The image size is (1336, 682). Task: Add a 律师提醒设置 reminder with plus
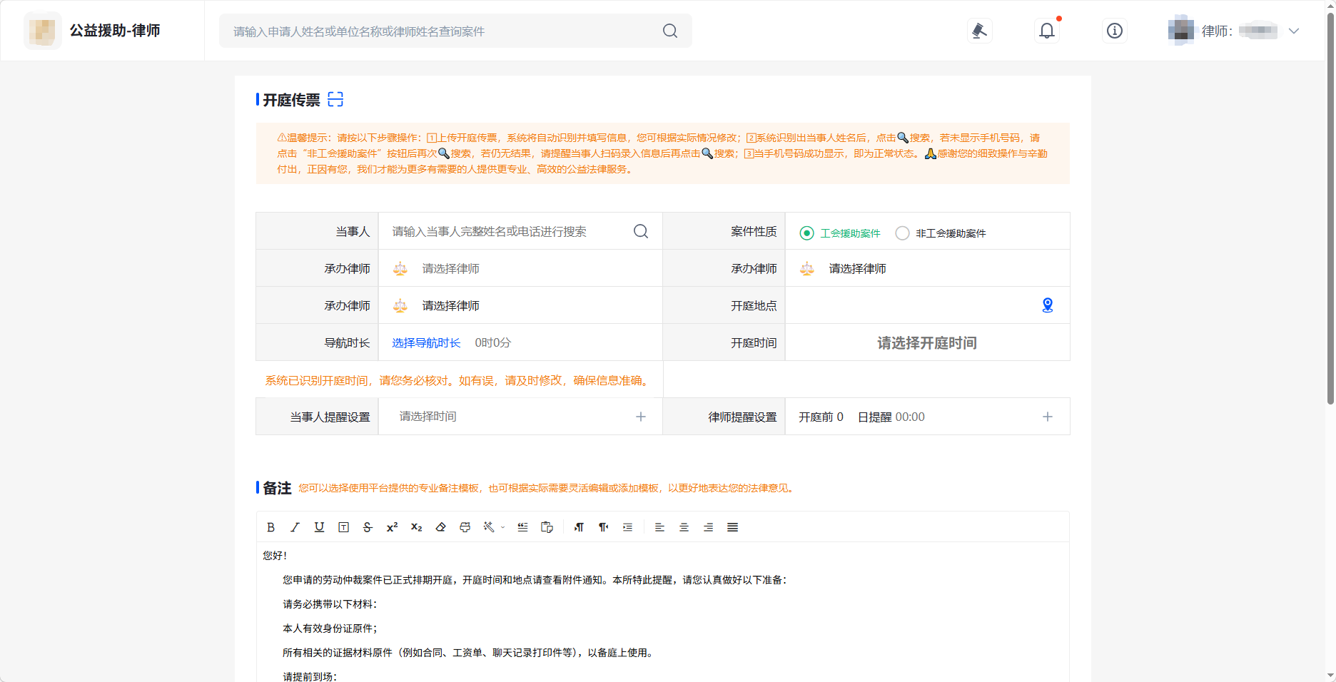(x=1047, y=417)
